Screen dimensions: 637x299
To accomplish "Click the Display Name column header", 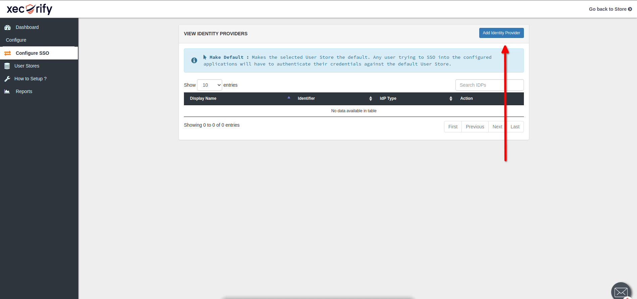I will coord(238,98).
